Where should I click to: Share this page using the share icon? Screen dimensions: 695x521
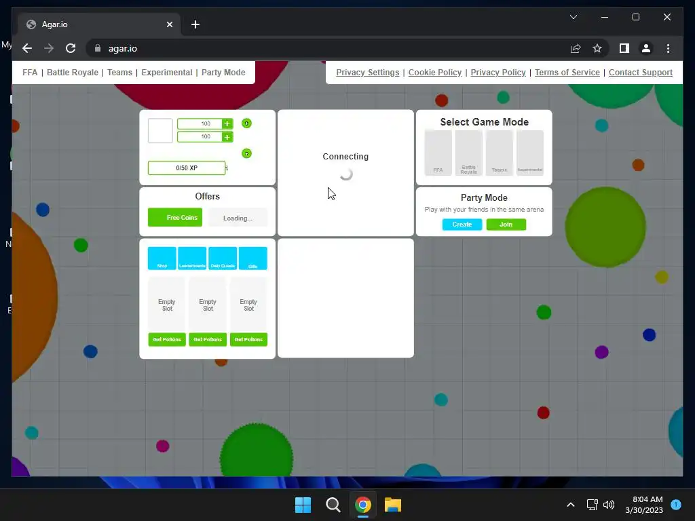coord(576,48)
